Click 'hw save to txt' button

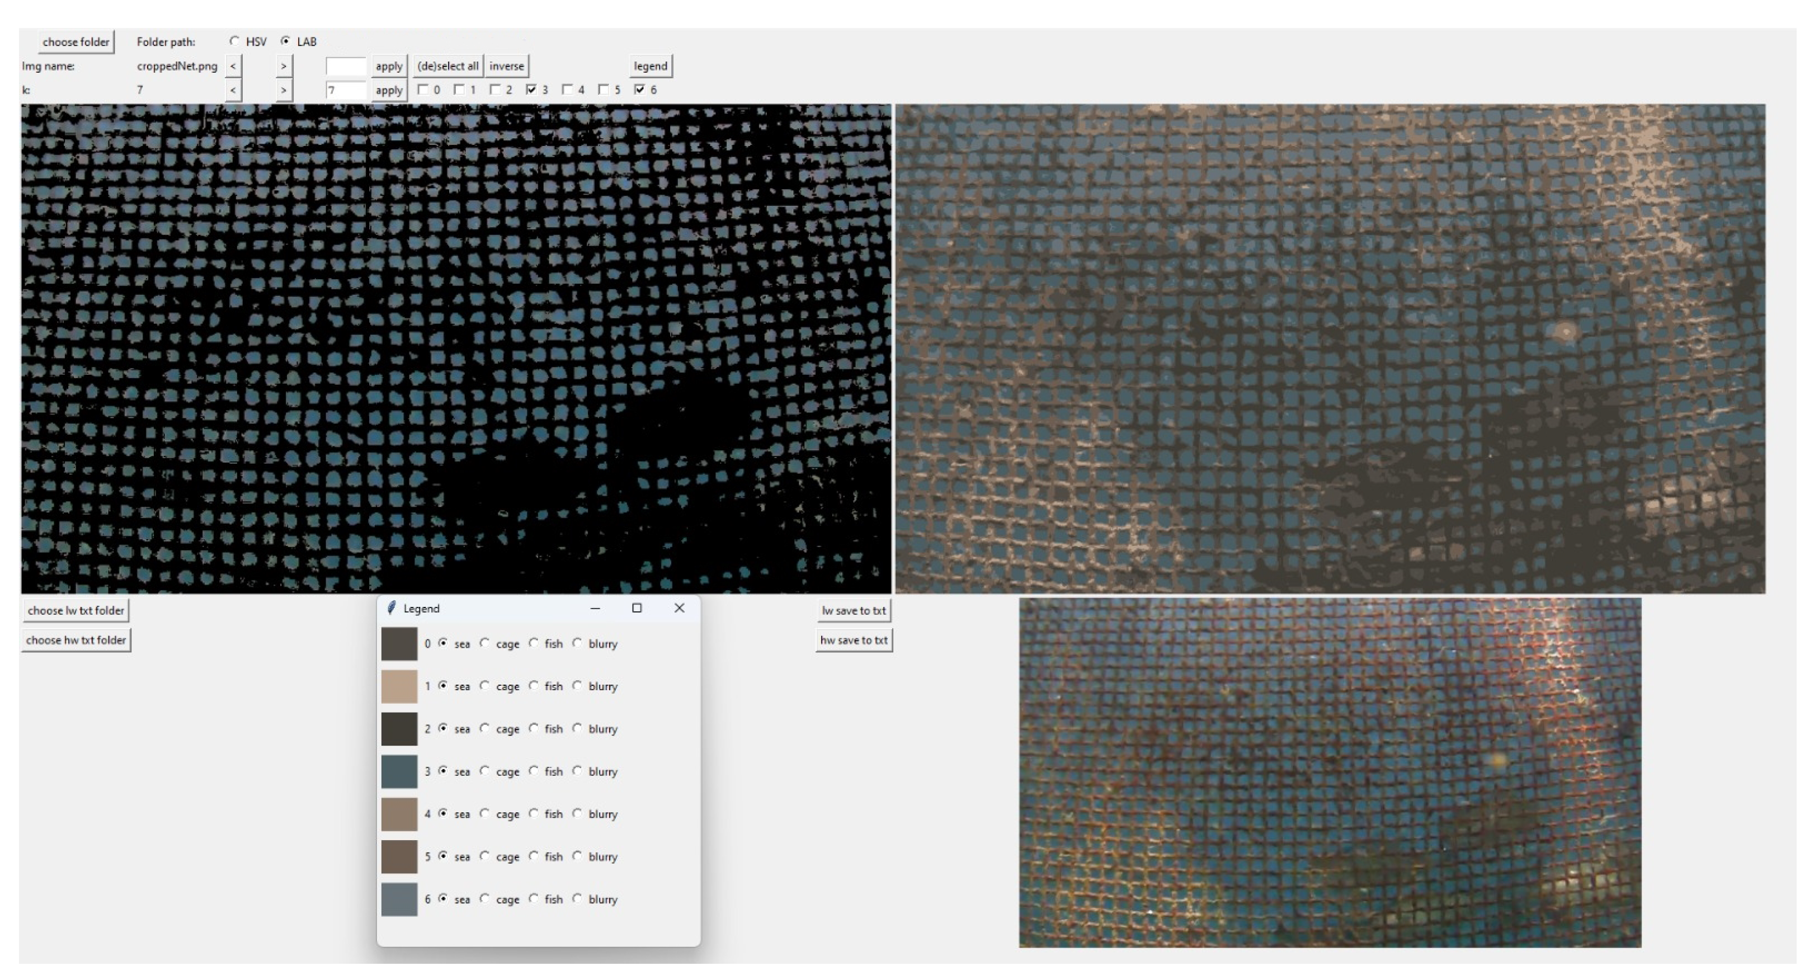(x=854, y=640)
